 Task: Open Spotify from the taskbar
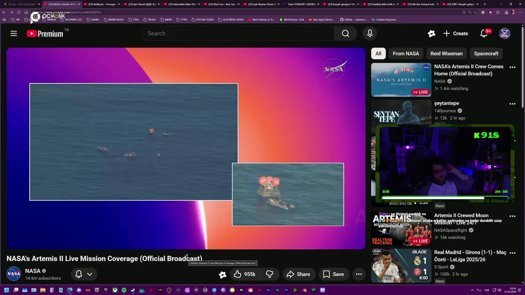pyautogui.click(x=124, y=290)
